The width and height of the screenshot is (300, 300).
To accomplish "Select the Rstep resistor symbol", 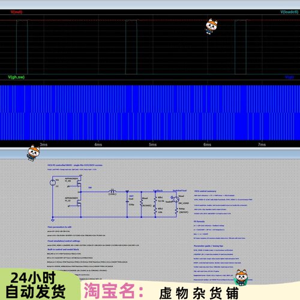I will (x=176, y=211).
